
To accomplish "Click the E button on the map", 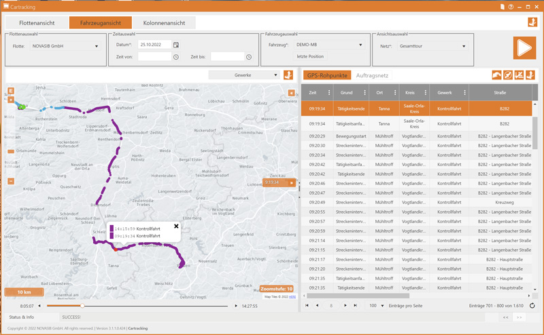I will pos(11,91).
